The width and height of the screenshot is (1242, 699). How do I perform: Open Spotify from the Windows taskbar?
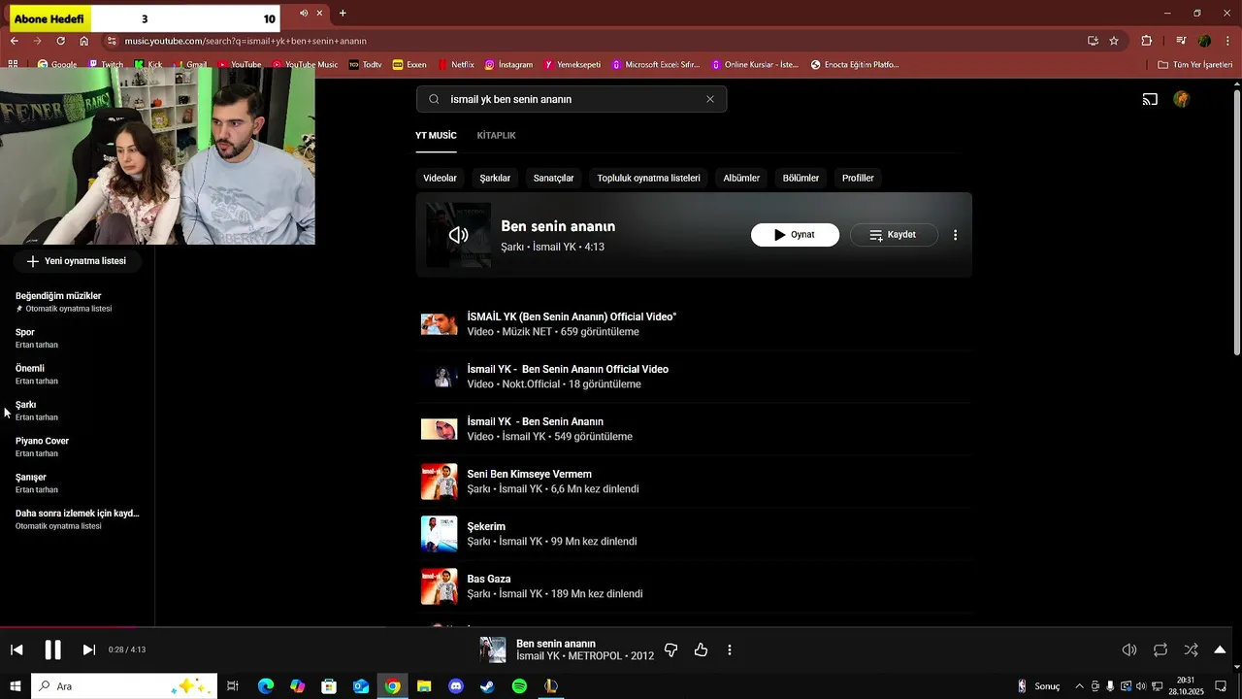[519, 686]
